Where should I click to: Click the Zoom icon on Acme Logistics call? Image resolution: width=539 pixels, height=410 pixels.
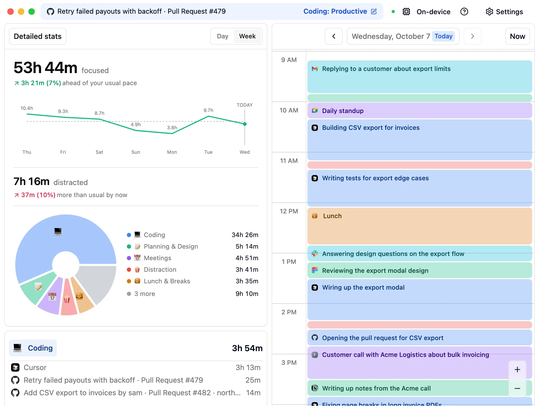(315, 355)
